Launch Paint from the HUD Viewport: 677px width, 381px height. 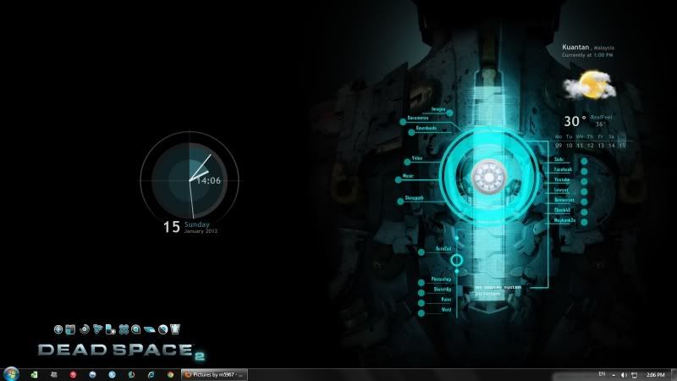pos(446,300)
